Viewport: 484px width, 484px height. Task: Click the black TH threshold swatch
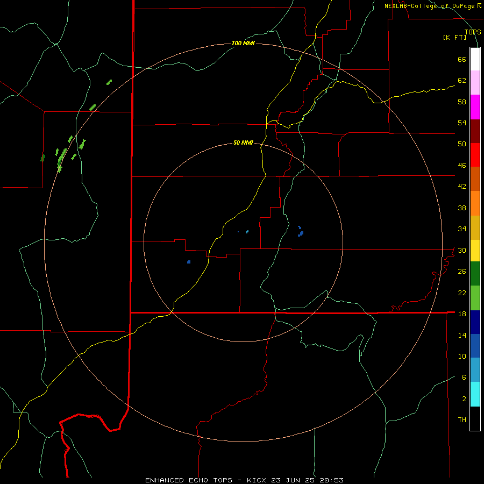(x=475, y=418)
